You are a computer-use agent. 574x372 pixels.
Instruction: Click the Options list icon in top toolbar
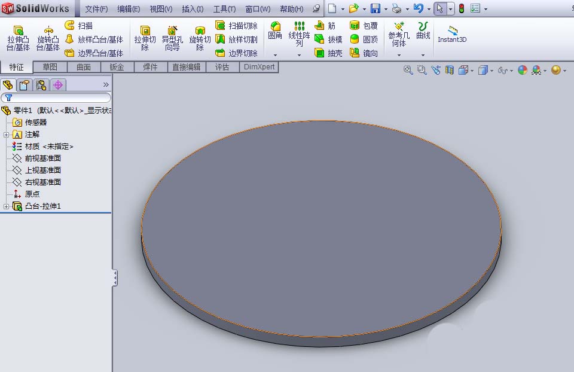[475, 8]
